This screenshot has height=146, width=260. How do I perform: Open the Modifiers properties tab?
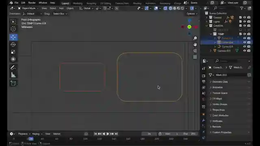pyautogui.click(x=204, y=120)
